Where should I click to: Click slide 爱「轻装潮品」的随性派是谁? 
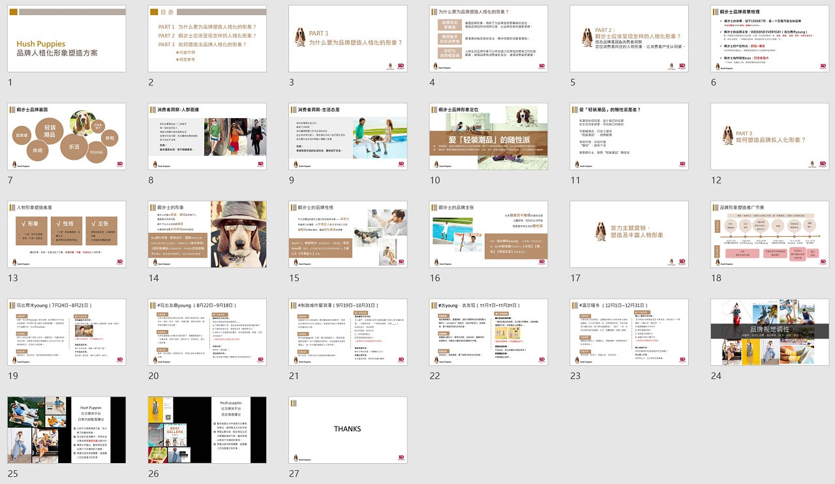point(630,136)
